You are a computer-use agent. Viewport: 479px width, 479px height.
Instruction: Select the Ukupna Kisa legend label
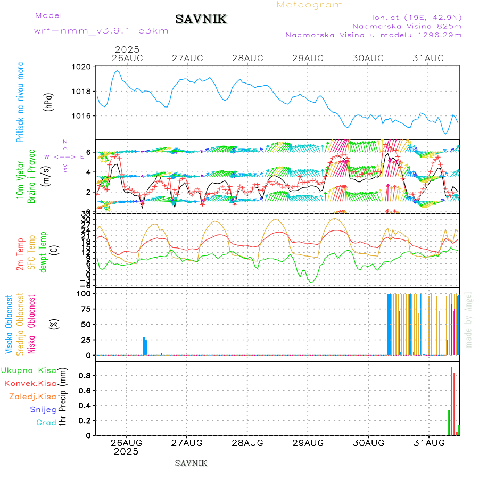(x=29, y=370)
